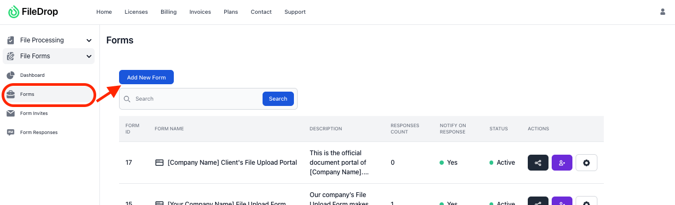Open "[Company Name] Client's File Upload Portal" form
This screenshot has height=205, width=675.
pos(232,163)
